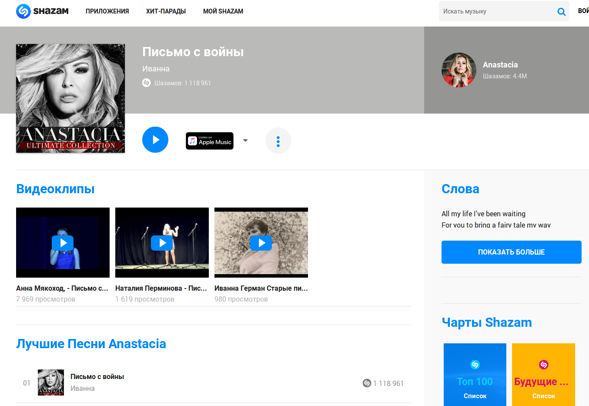Click lyric line All my life I've been waiting
Viewport: 589px width, 406px height.
483,214
